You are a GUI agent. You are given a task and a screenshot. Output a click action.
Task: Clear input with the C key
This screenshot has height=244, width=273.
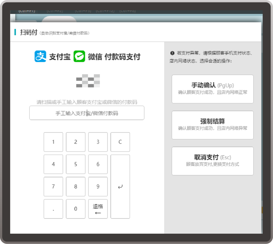(x=120, y=142)
